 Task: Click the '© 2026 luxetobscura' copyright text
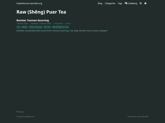[25, 117]
